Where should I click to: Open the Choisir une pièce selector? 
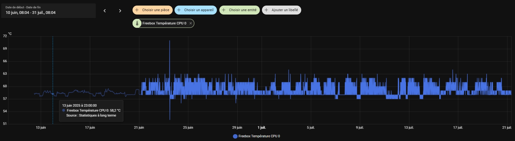click(153, 10)
